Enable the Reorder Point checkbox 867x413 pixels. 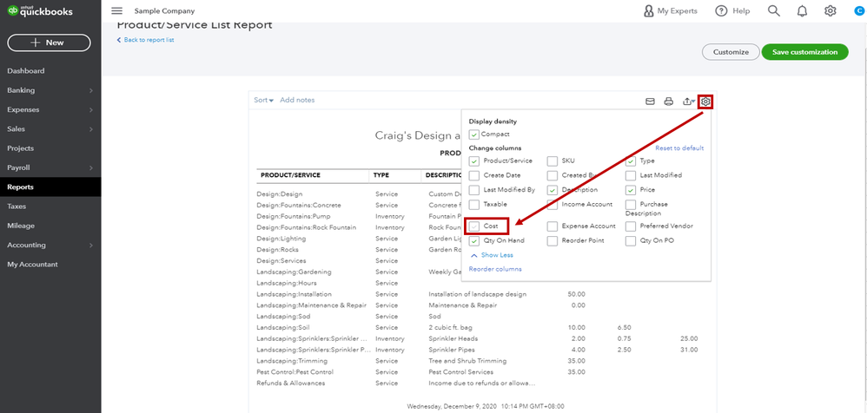click(x=553, y=240)
